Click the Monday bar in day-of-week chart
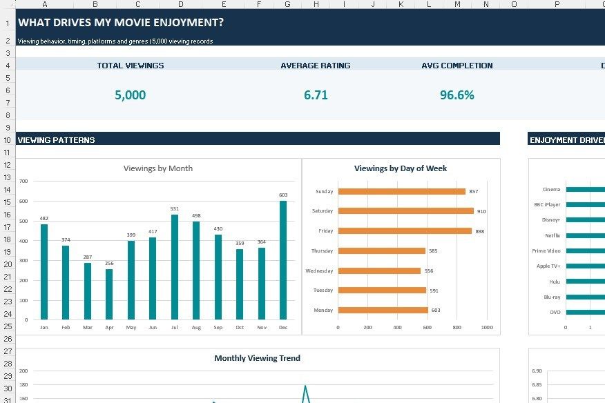The height and width of the screenshot is (403, 605). tap(383, 310)
